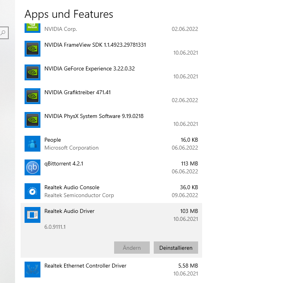Click the 5,58 MB size value

click(188, 266)
